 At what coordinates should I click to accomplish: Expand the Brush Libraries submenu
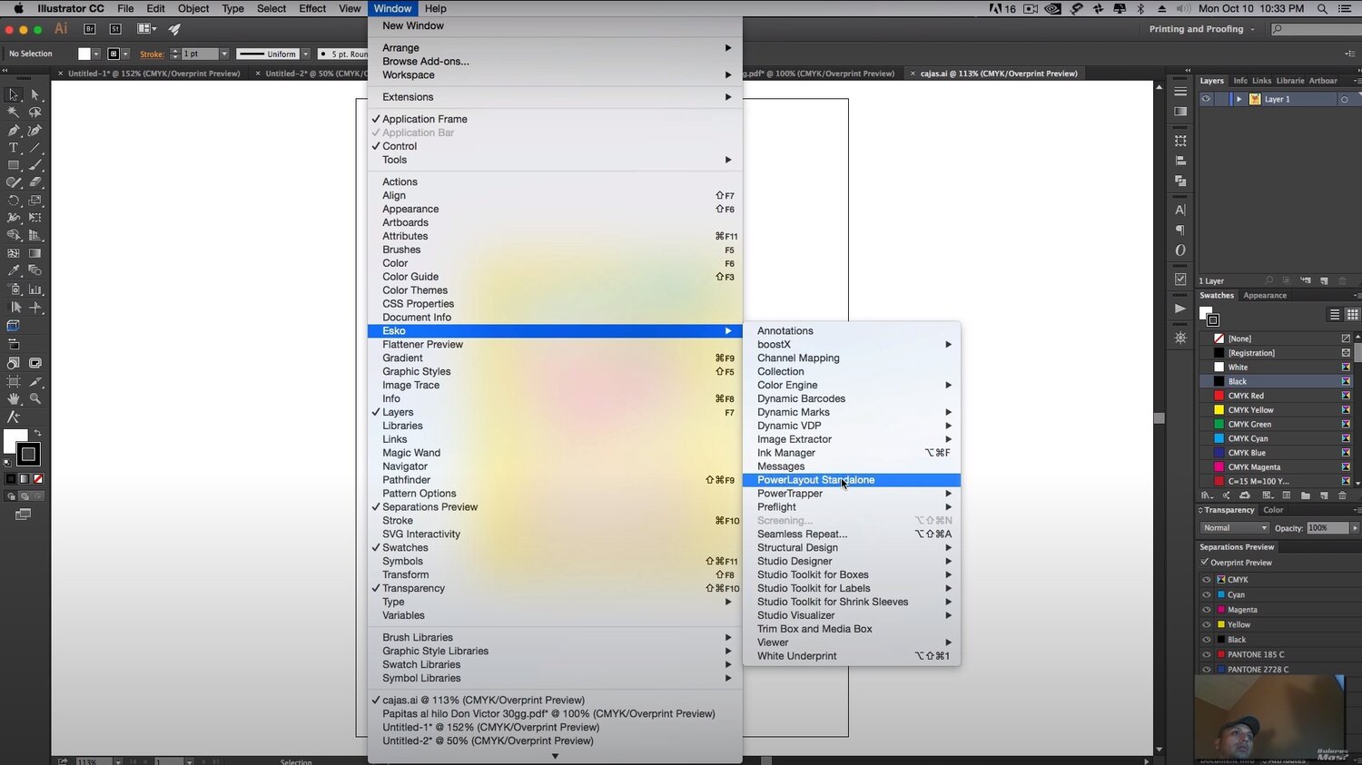pos(555,638)
